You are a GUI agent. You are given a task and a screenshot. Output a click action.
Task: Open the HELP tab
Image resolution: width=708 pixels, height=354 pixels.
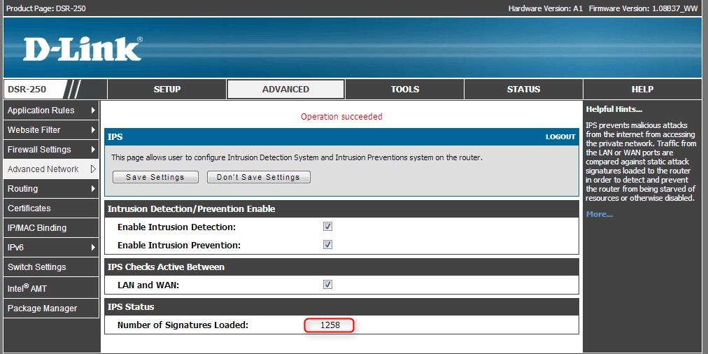[x=642, y=90]
